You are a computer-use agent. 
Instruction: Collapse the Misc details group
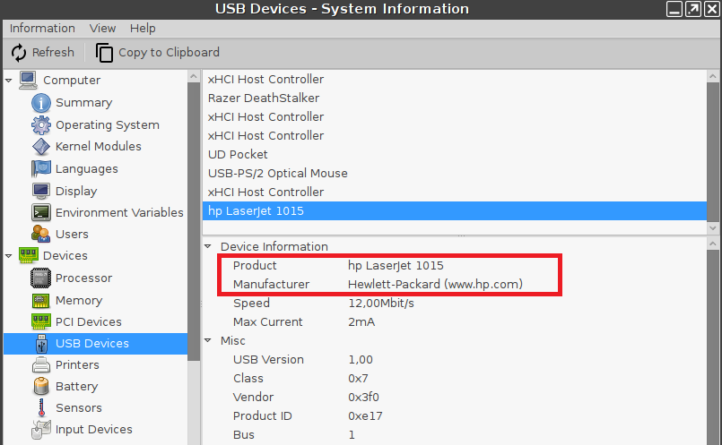point(209,341)
